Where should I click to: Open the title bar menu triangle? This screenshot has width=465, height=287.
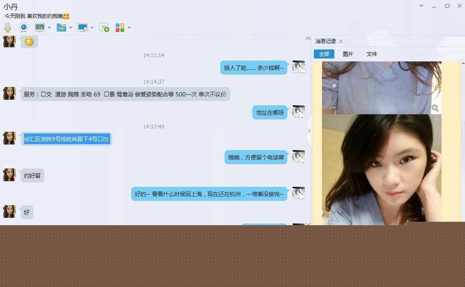pos(421,6)
